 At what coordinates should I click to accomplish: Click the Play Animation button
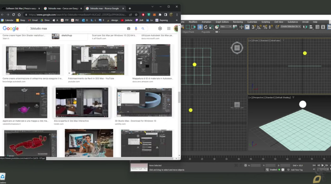pyautogui.click(x=323, y=165)
